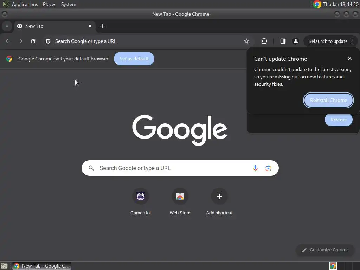The width and height of the screenshot is (360, 270).
Task: Click Google G icon in address bar
Action: pyautogui.click(x=48, y=41)
